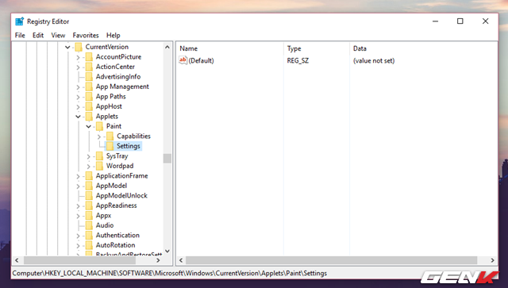Click the Audio folder icon
Viewport: 508px width, 288px height.
point(89,225)
